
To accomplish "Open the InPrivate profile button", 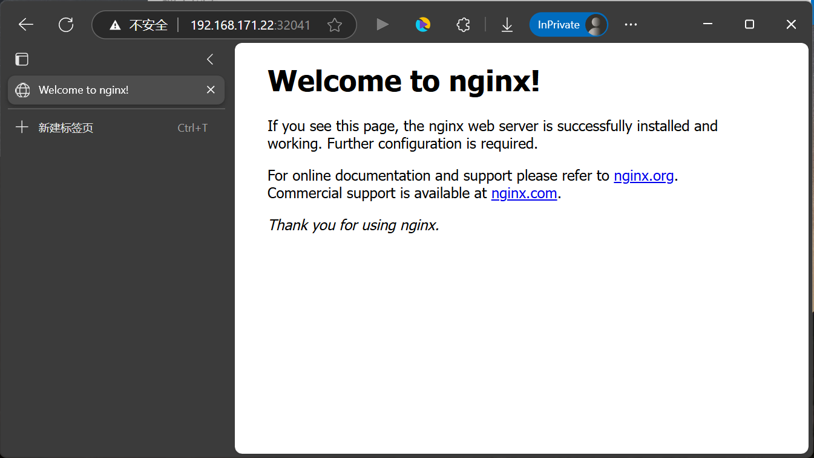I will pos(568,25).
